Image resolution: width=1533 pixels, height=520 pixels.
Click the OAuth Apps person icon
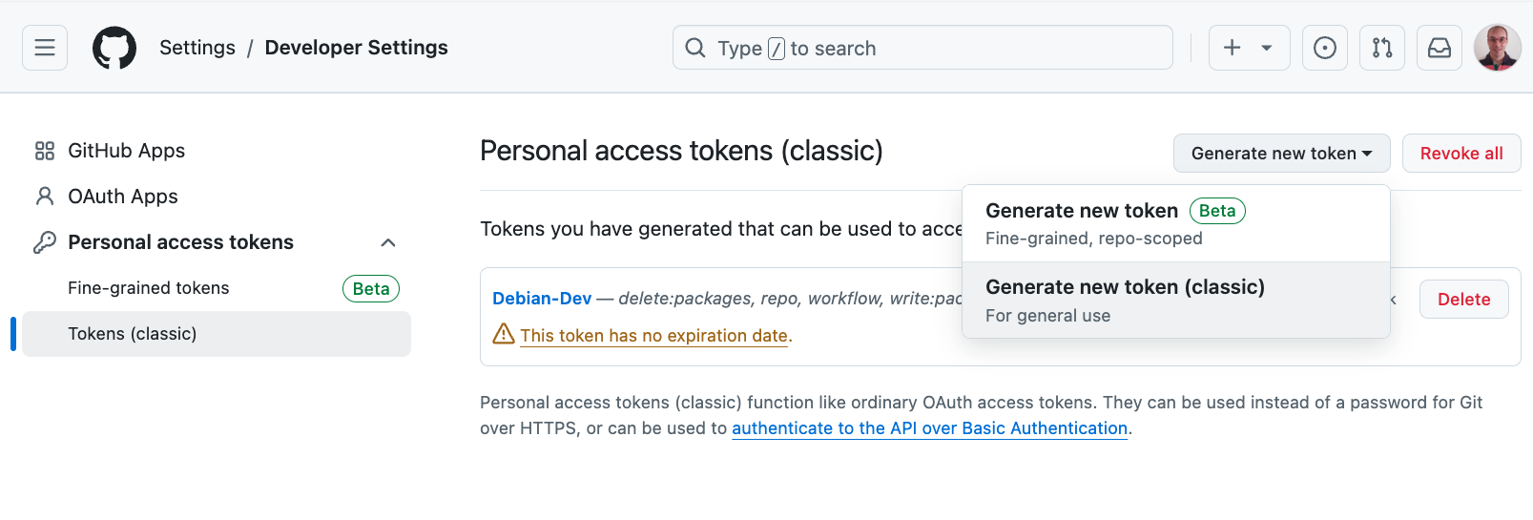click(x=45, y=197)
